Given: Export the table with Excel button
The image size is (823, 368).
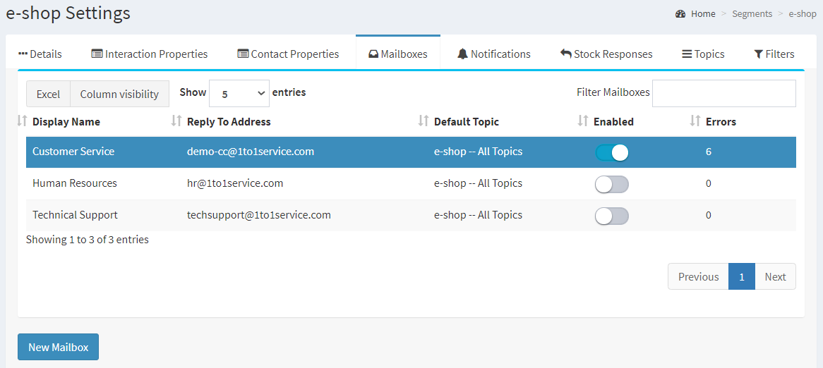Looking at the screenshot, I should [48, 94].
